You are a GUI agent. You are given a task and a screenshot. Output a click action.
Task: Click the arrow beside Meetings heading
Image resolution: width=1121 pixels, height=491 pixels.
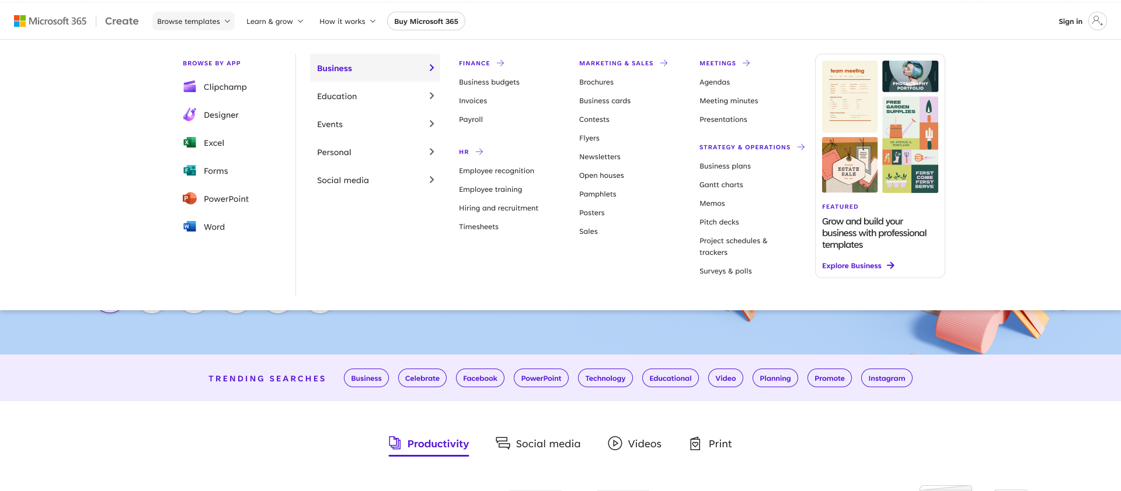[x=746, y=63]
